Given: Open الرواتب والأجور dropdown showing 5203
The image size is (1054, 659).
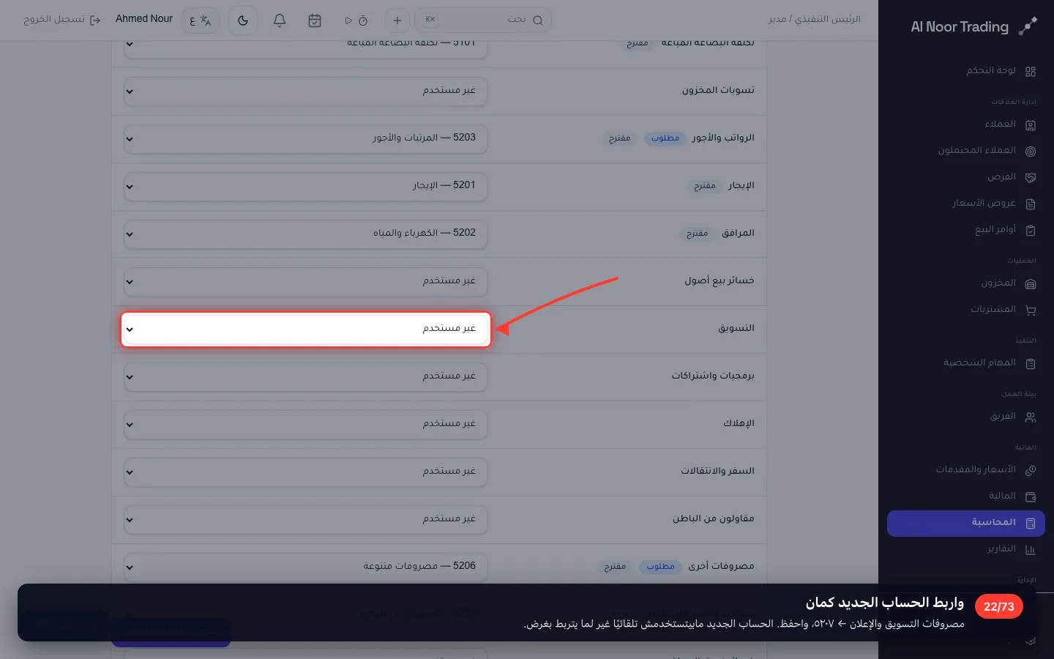Looking at the screenshot, I should [x=306, y=139].
